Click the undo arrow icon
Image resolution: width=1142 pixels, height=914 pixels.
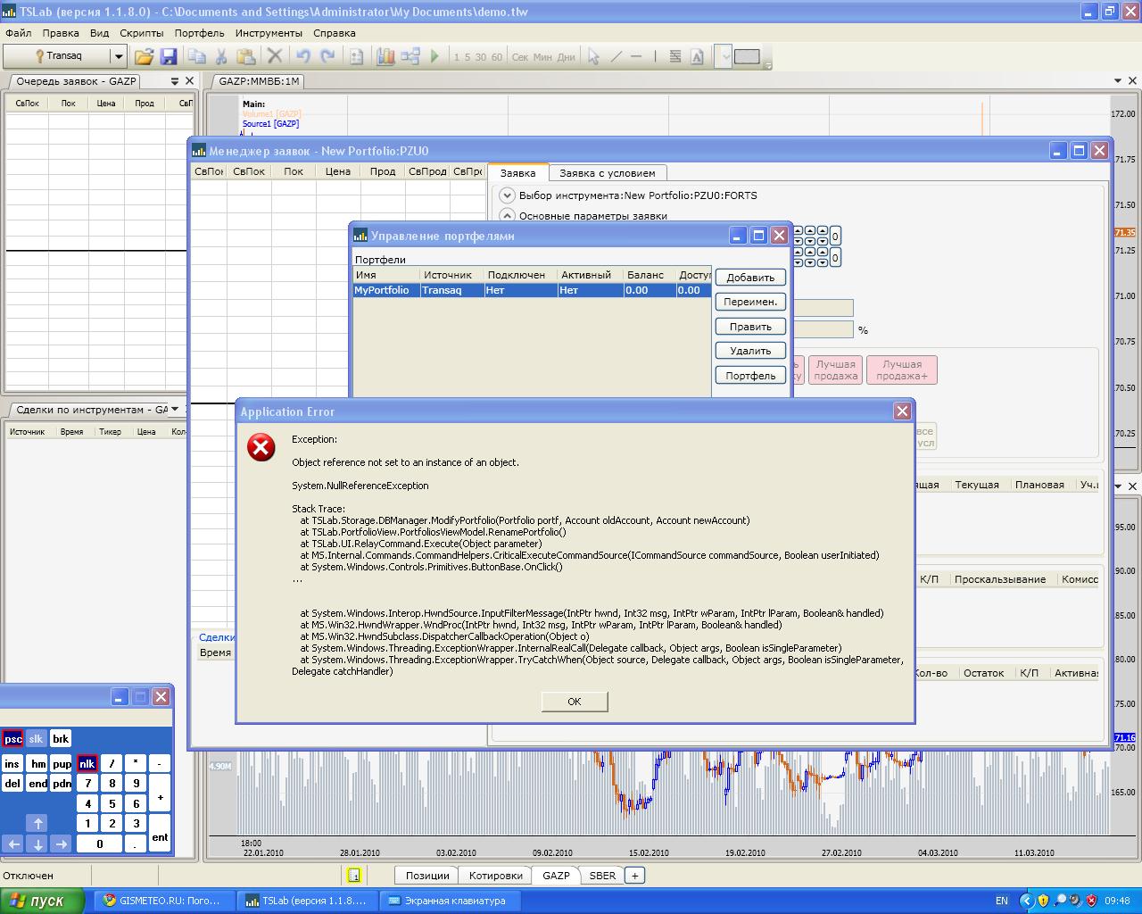point(303,56)
